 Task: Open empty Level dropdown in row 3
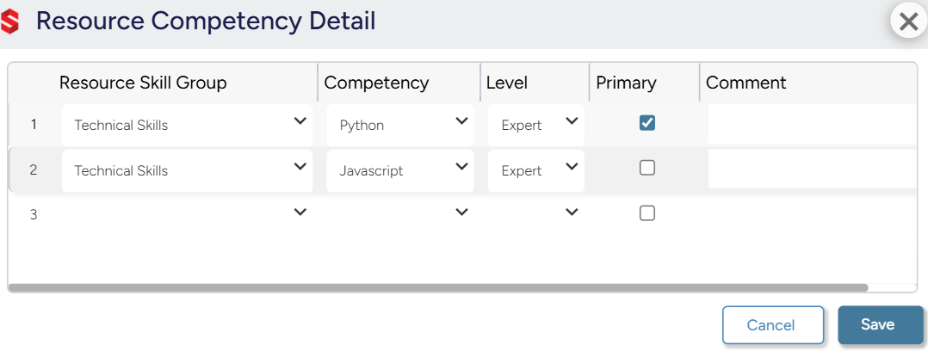coord(535,213)
